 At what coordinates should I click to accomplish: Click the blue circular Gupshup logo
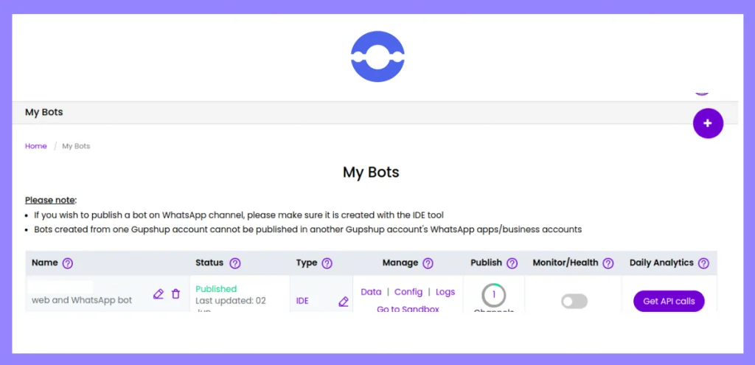point(377,57)
